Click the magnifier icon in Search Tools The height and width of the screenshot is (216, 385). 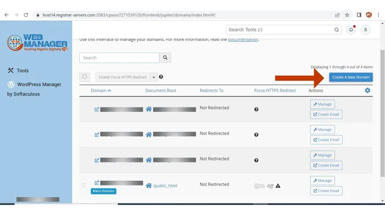tap(336, 29)
